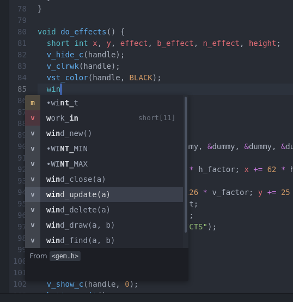Place cursor on the vst_color line
This screenshot has width=293, height=302.
[x=104, y=78]
